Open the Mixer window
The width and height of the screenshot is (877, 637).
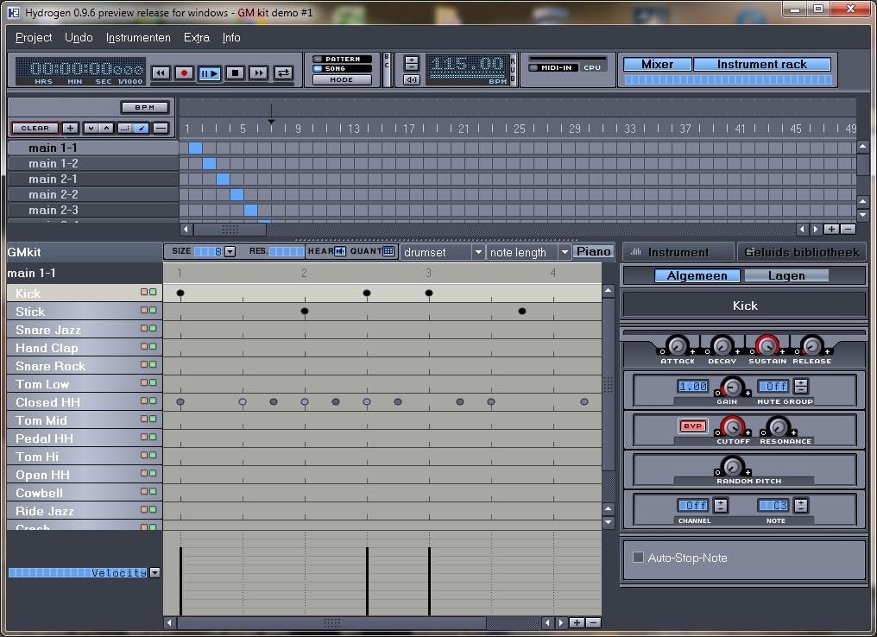pyautogui.click(x=656, y=64)
